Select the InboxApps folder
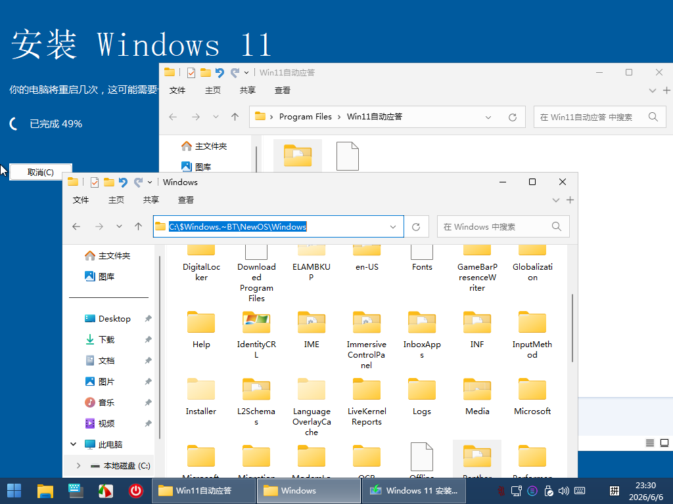The height and width of the screenshot is (504, 673). click(422, 335)
